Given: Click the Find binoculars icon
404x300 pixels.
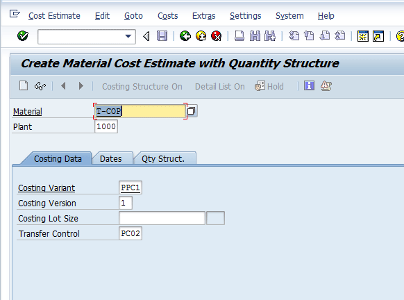Looking at the screenshot, I should point(255,36).
